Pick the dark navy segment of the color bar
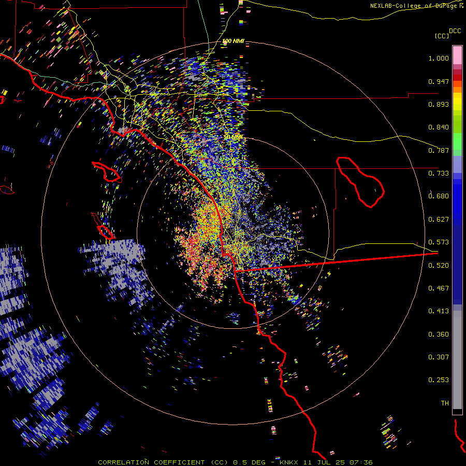 click(457, 265)
